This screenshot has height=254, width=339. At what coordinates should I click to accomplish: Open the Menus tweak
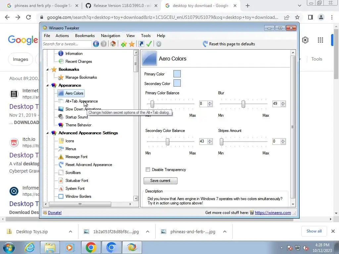[x=71, y=149]
